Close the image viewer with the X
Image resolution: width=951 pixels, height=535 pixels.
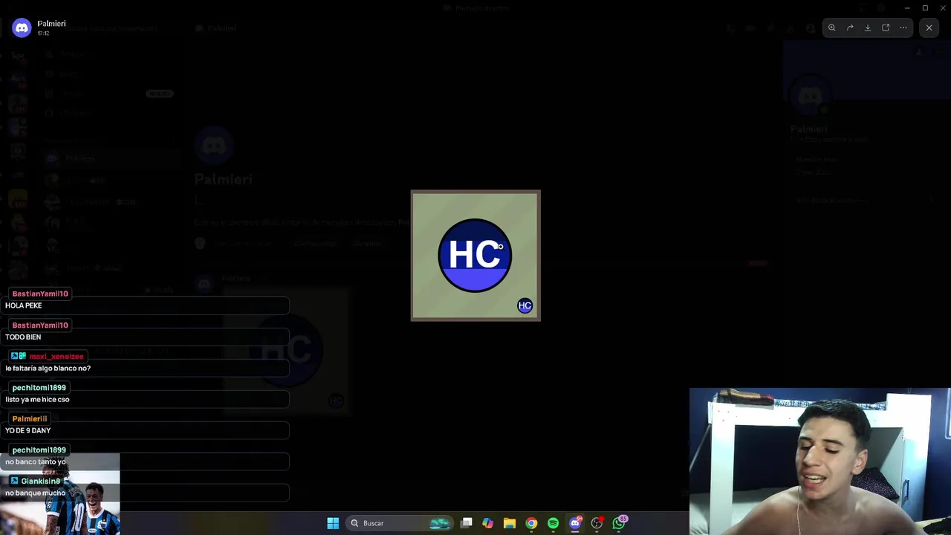pyautogui.click(x=929, y=28)
